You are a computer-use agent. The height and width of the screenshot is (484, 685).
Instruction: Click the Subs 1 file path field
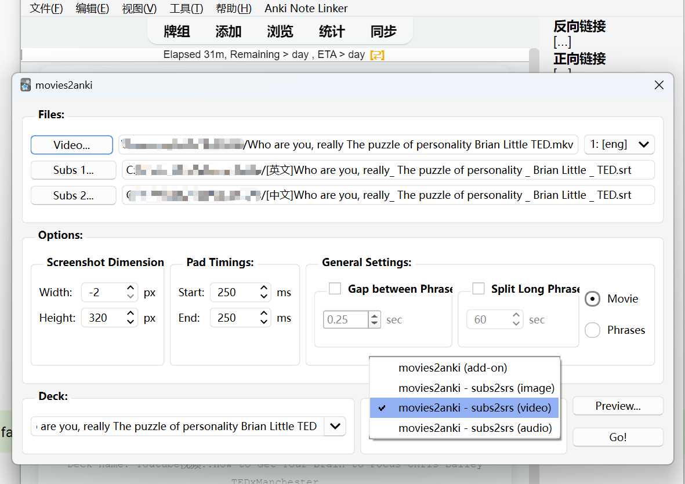point(387,170)
